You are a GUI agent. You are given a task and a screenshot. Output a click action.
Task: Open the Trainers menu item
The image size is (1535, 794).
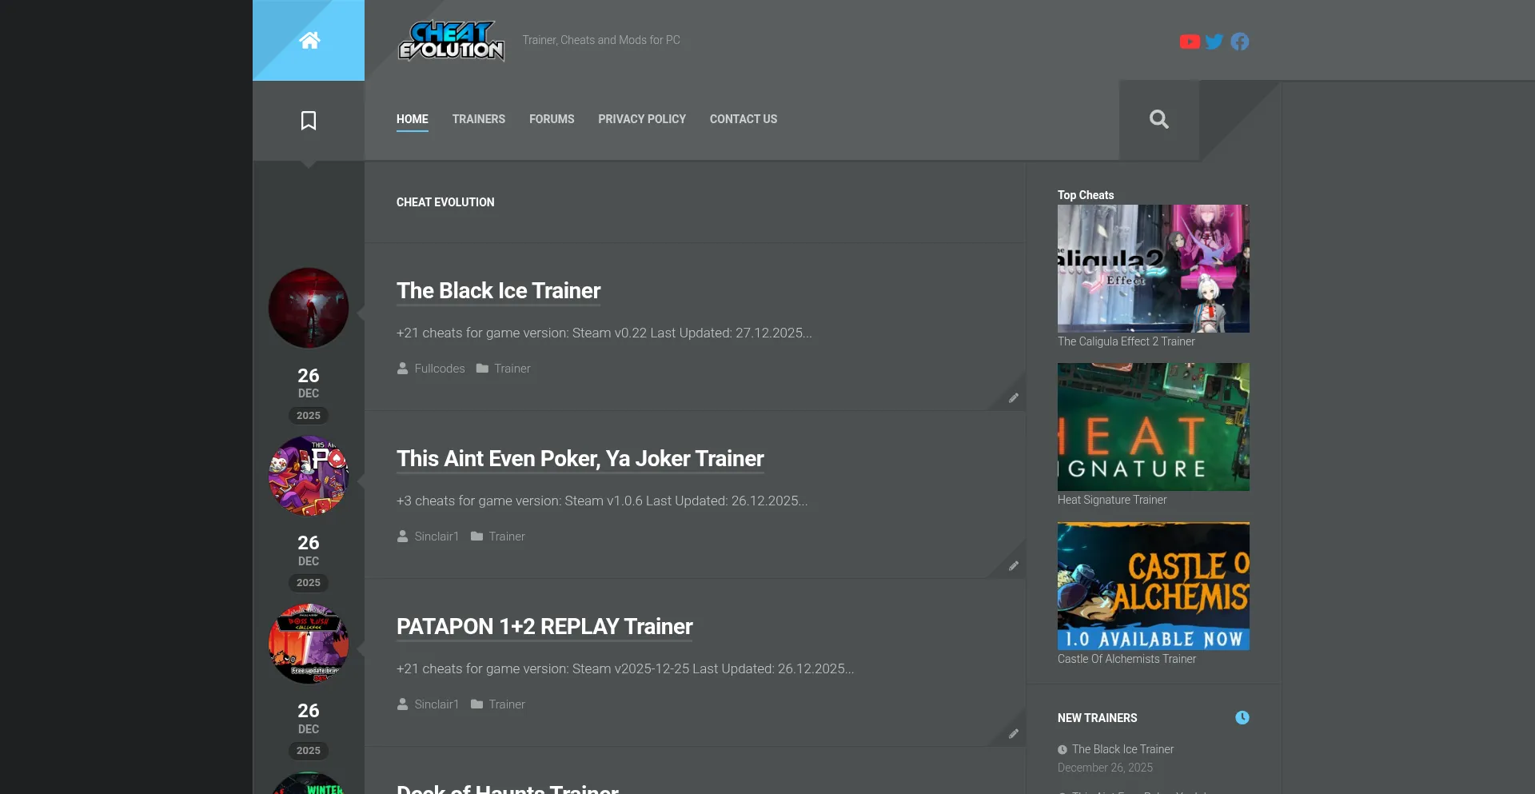[x=478, y=119]
